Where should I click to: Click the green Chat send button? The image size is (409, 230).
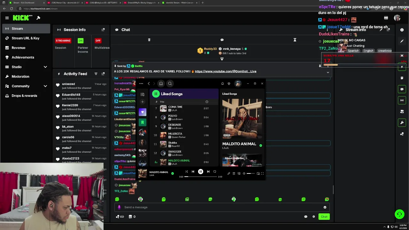click(324, 217)
